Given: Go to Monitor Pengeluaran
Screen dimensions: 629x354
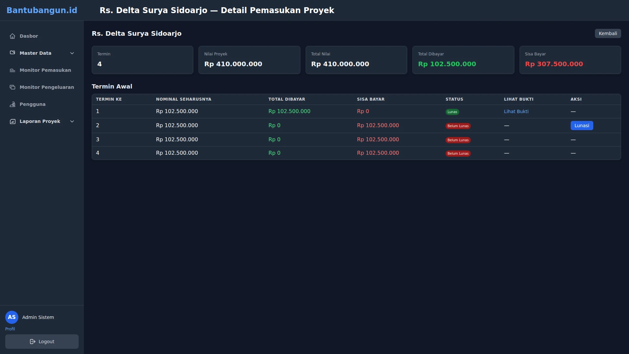Looking at the screenshot, I should [x=42, y=87].
